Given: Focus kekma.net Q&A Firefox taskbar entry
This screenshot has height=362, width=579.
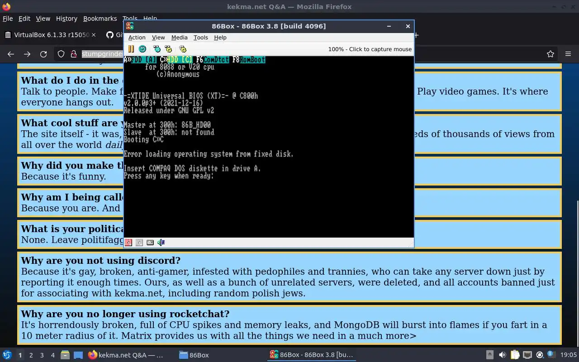Looking at the screenshot, I should point(127,355).
